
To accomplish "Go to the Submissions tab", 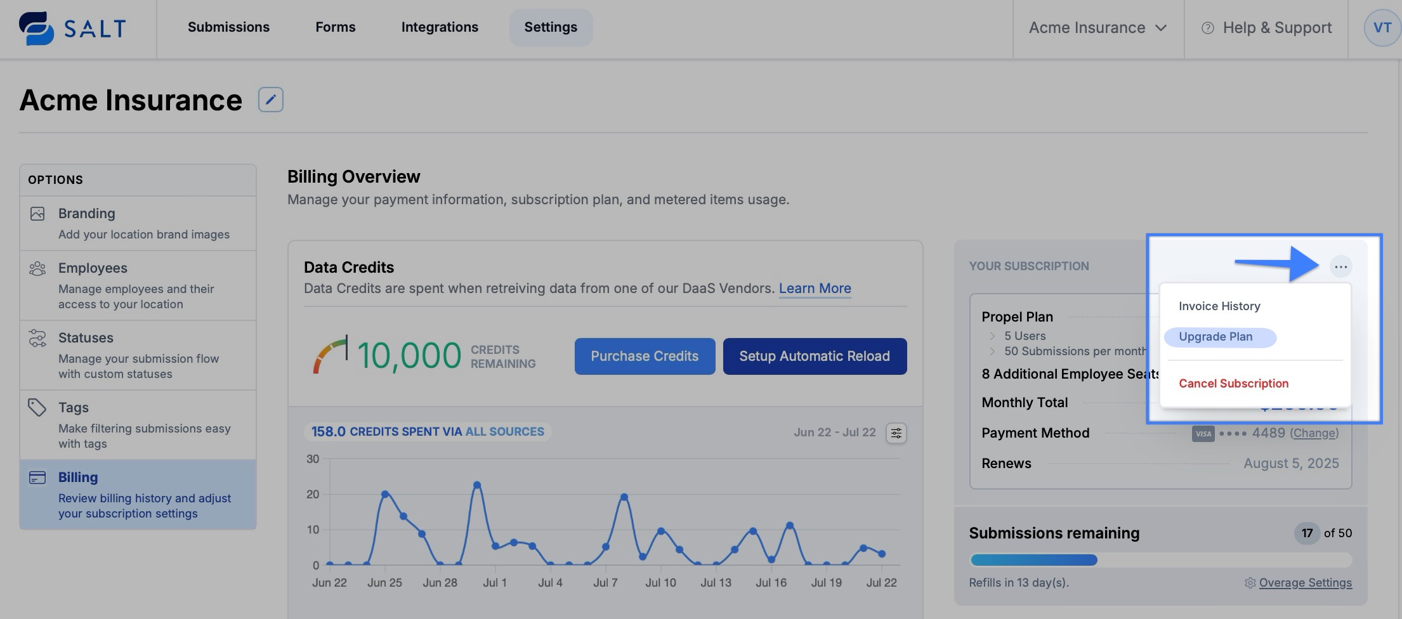I will coord(228,27).
